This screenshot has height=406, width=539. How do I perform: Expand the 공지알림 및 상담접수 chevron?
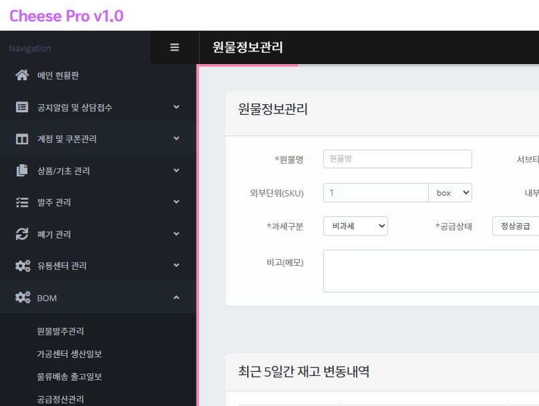click(176, 107)
